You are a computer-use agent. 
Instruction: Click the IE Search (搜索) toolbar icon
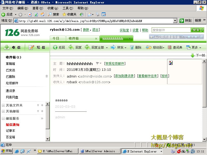pos(49,14)
